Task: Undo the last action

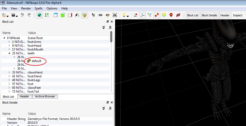Action: [22, 15]
